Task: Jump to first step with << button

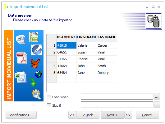Action: pyautogui.click(x=72, y=115)
